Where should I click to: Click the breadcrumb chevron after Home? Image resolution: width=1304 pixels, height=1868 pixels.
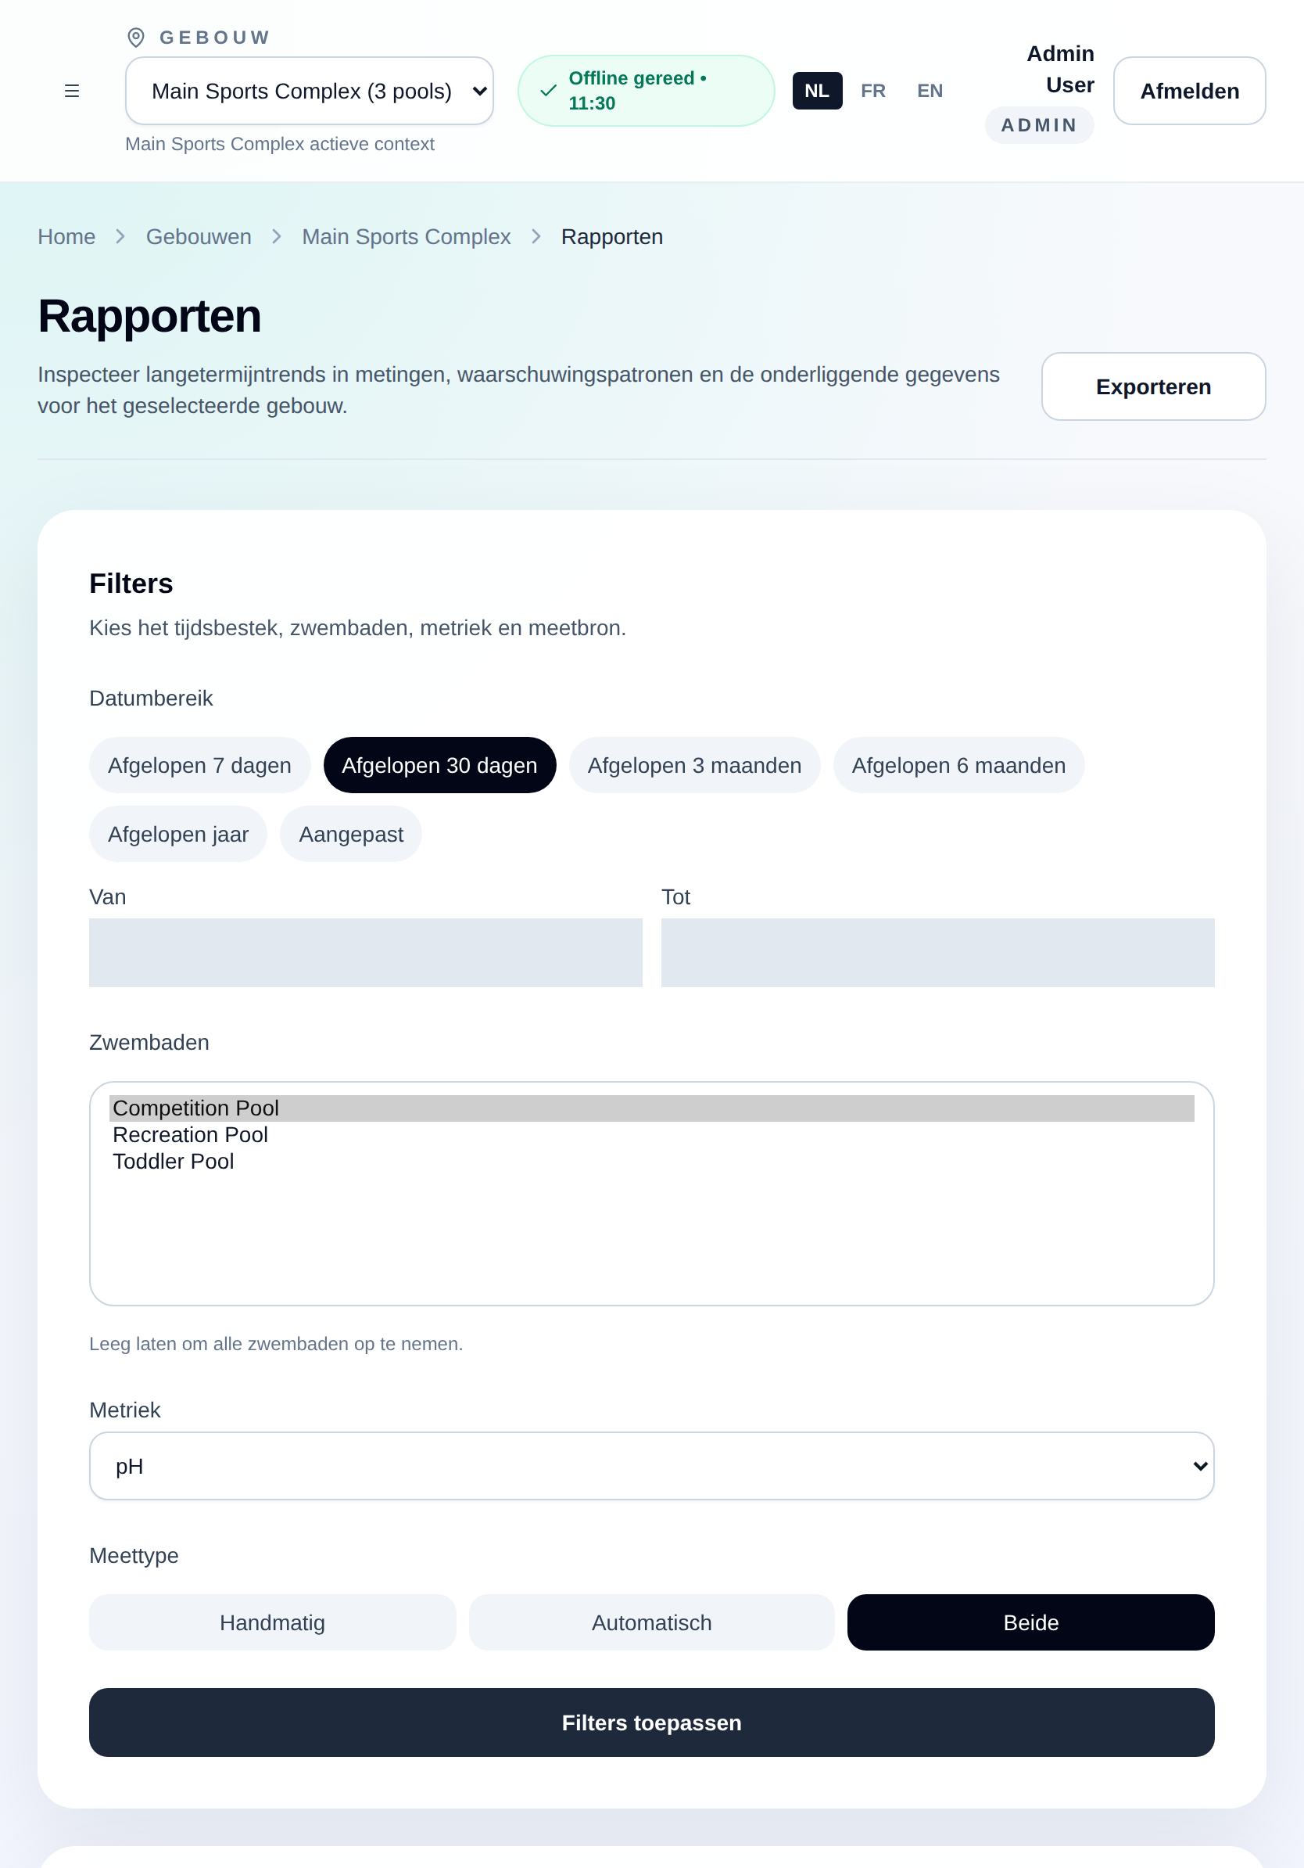click(x=120, y=237)
